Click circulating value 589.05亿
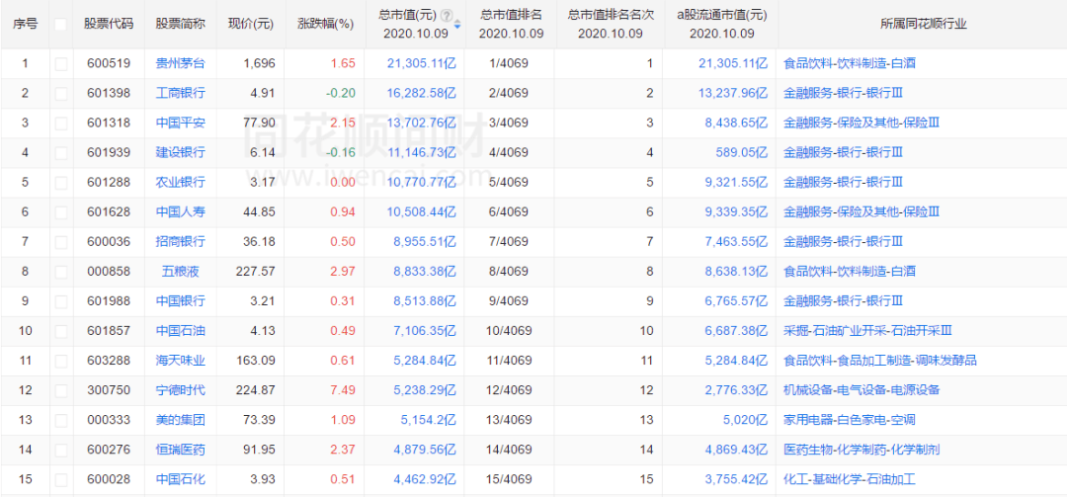The width and height of the screenshot is (1067, 497). (x=743, y=152)
